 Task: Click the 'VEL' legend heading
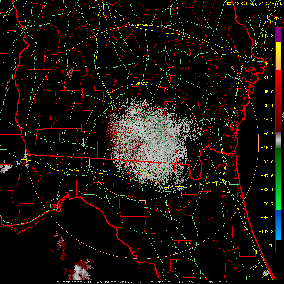(277, 19)
